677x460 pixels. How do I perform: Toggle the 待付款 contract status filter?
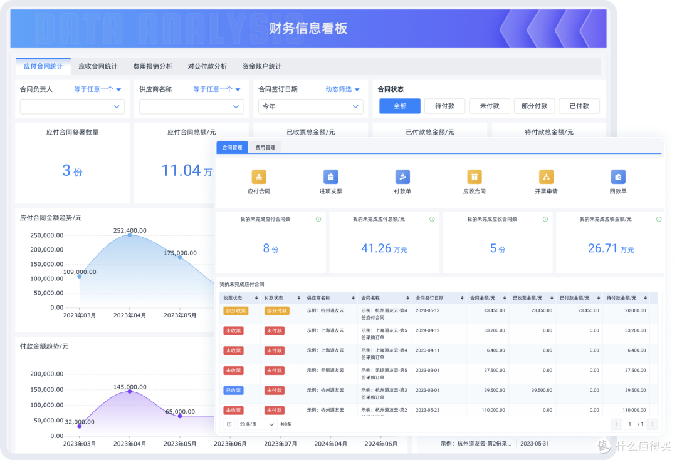(x=444, y=106)
